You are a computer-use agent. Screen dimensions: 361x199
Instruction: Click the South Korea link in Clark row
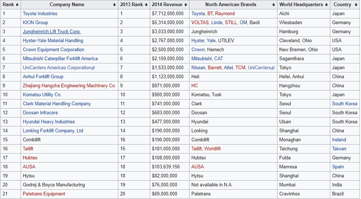[x=345, y=104]
